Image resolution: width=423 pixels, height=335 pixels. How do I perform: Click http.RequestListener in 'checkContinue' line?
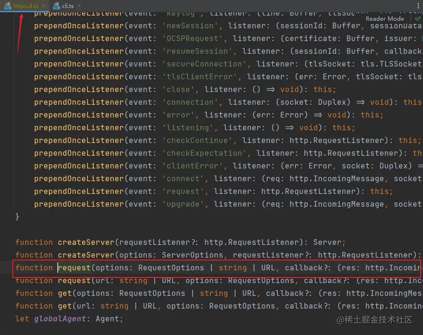(337, 140)
